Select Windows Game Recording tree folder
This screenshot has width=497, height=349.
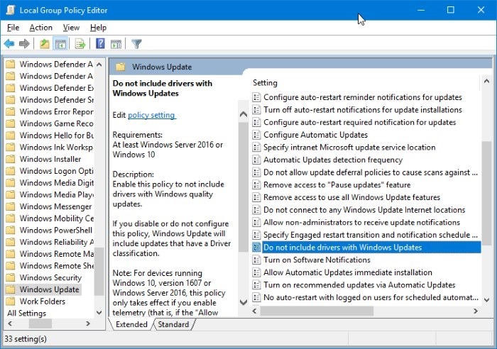pos(56,123)
